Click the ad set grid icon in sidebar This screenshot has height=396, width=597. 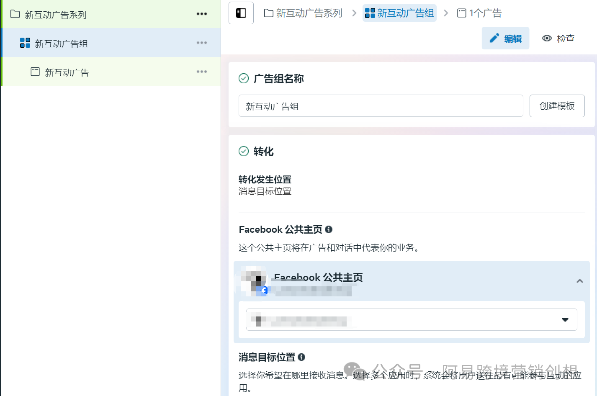(25, 43)
